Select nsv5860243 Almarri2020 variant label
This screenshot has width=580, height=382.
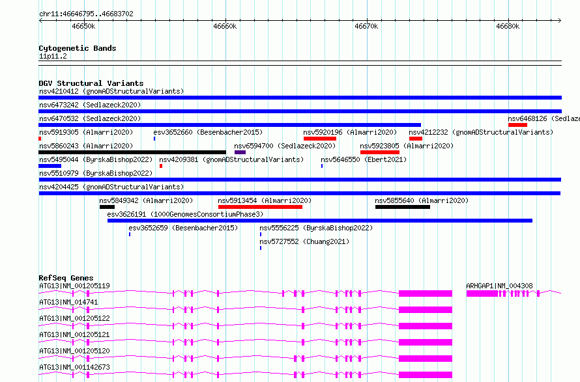pos(86,146)
